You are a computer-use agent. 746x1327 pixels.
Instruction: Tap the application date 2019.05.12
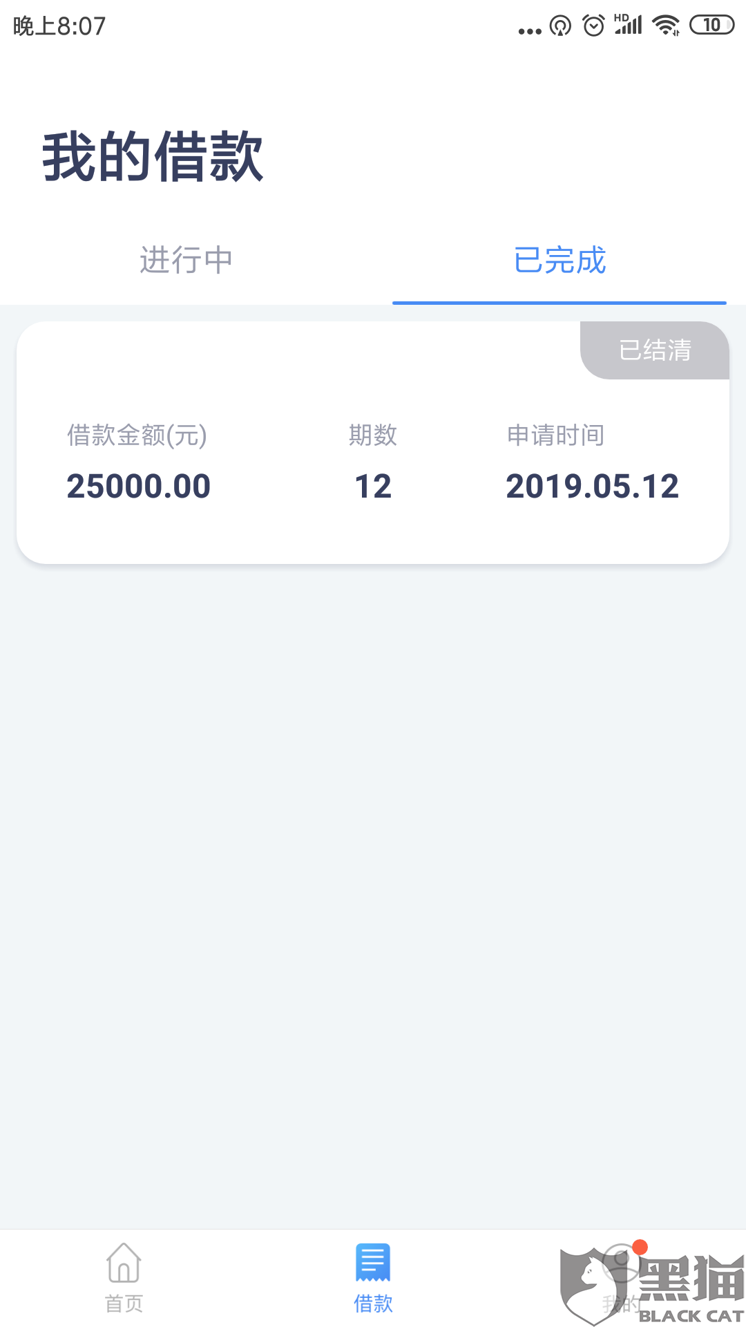pos(592,486)
